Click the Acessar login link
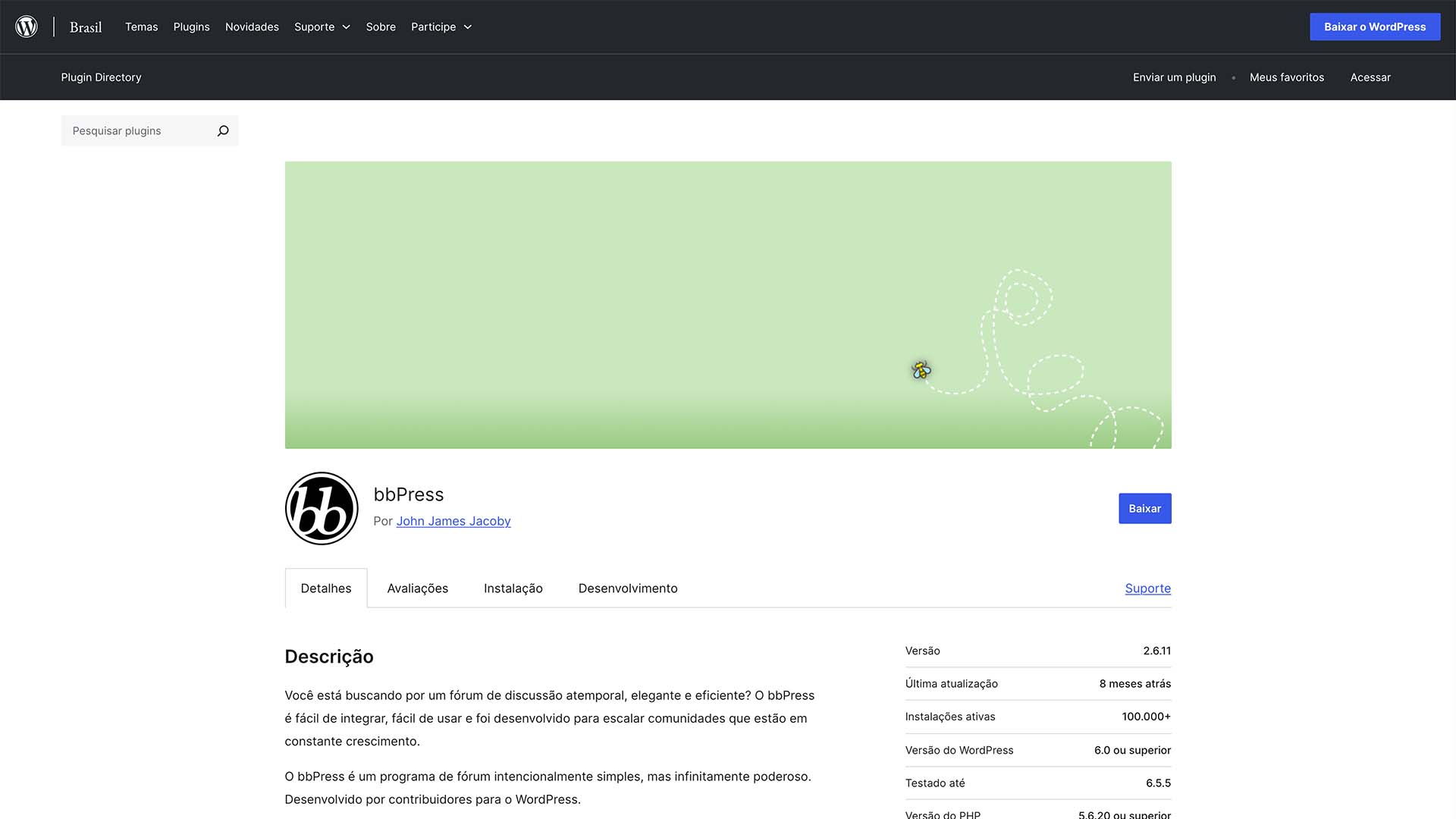Viewport: 1456px width, 819px height. [1370, 77]
